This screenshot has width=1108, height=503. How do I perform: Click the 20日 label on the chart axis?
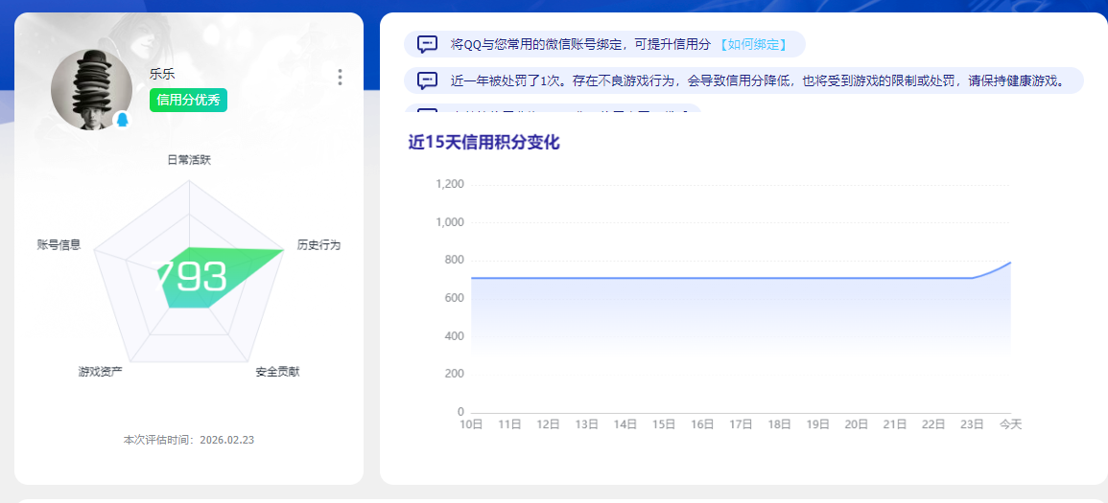click(857, 424)
